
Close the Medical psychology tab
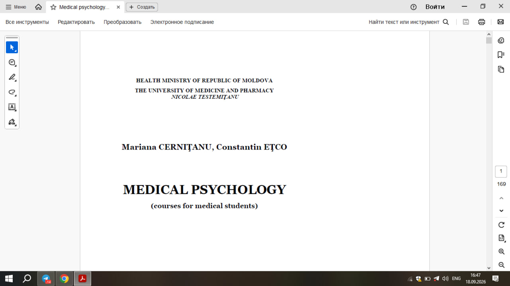click(x=118, y=7)
